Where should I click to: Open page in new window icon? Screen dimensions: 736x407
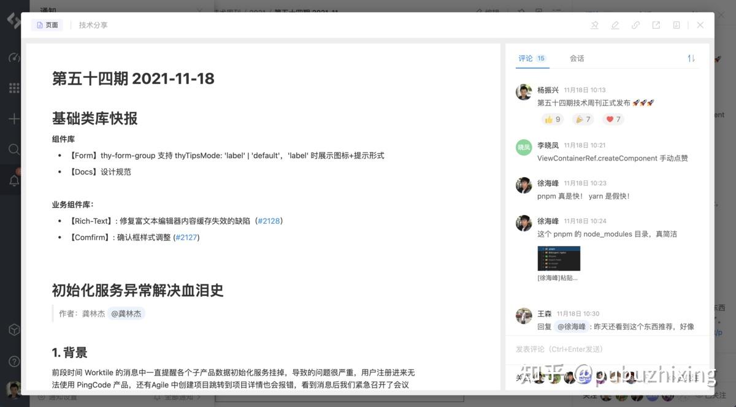click(x=656, y=25)
